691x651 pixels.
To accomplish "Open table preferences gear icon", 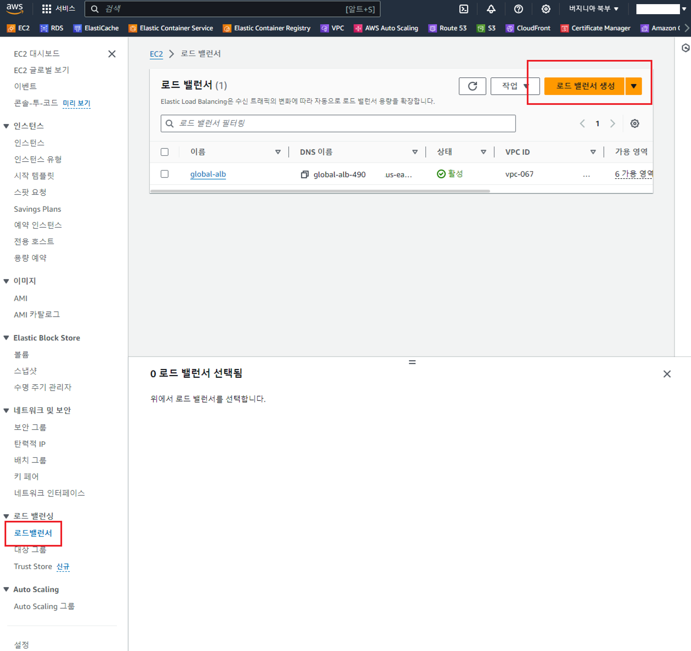I will pos(634,123).
